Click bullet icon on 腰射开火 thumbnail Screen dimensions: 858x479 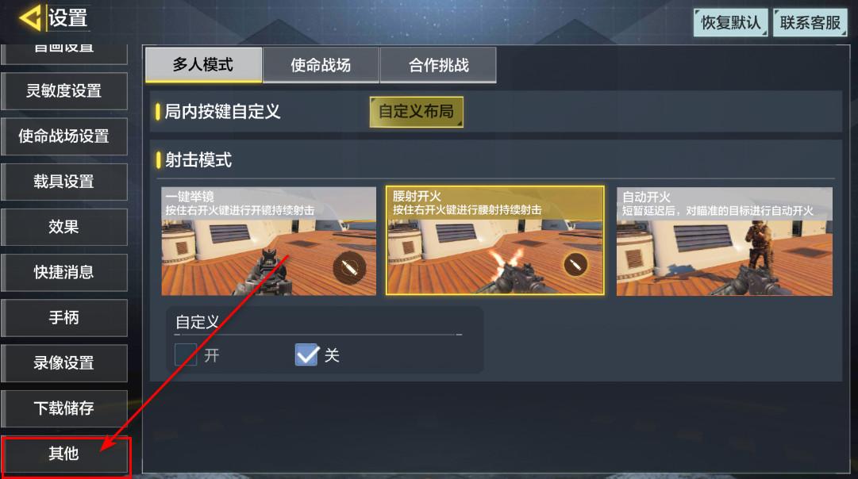tap(575, 265)
